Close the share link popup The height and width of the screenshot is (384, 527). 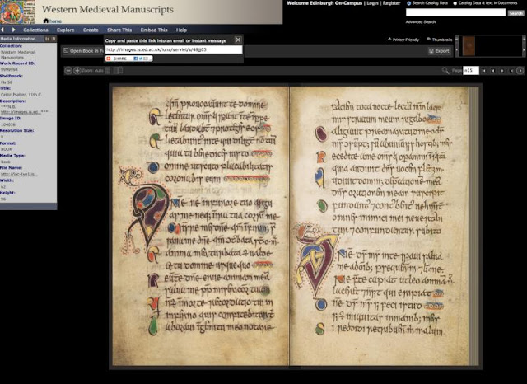pos(238,40)
